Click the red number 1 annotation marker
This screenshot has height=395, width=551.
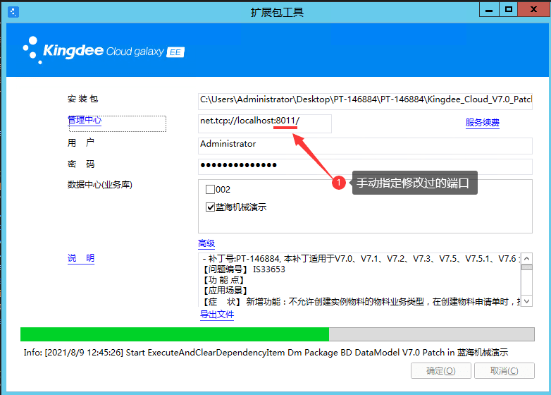pyautogui.click(x=339, y=183)
